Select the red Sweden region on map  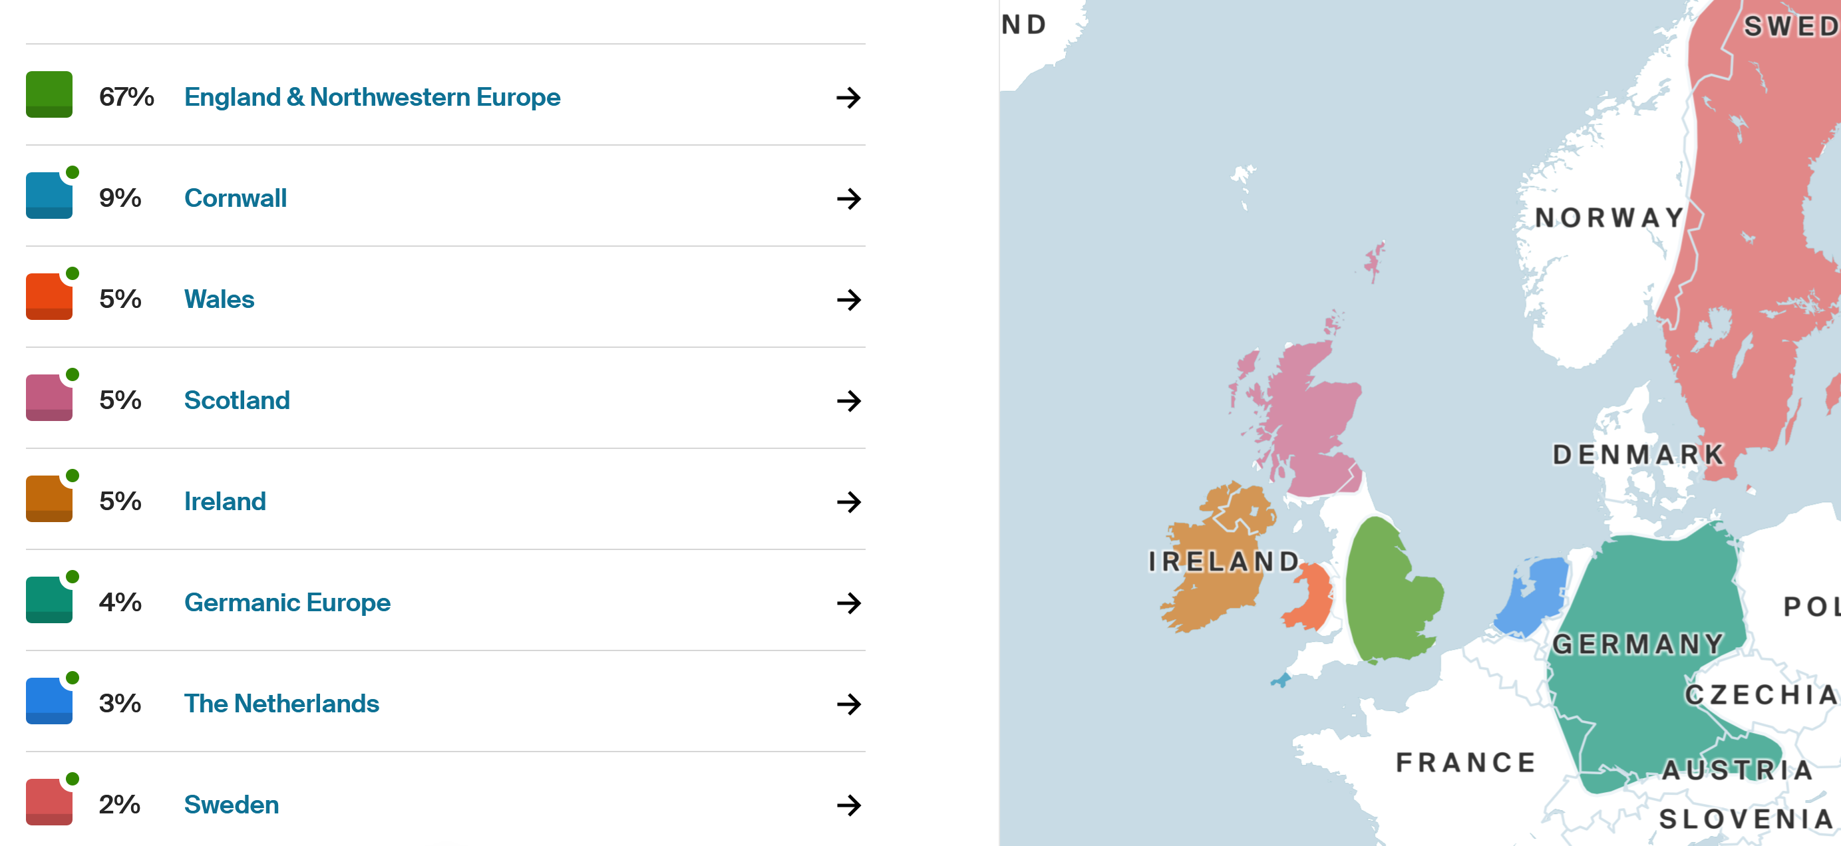1751,236
